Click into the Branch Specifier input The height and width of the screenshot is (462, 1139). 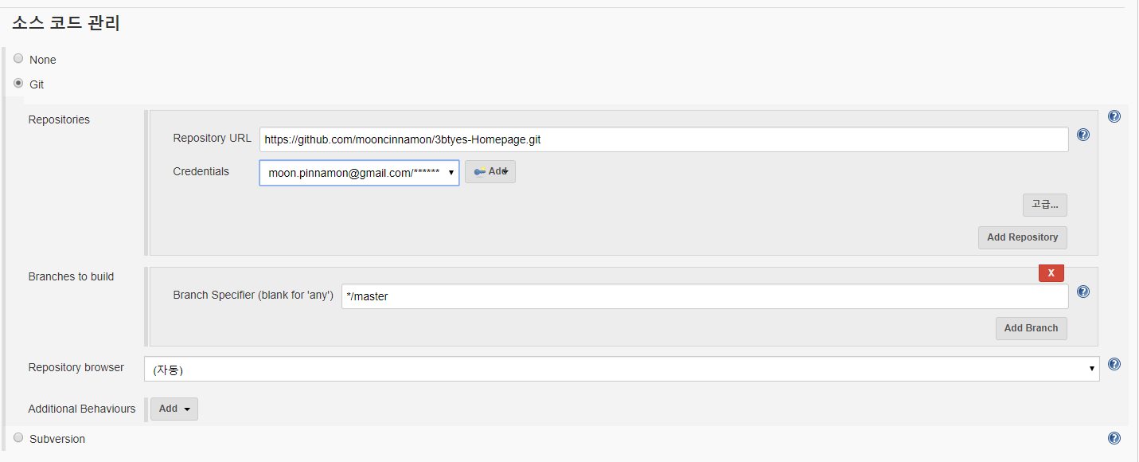(x=704, y=296)
